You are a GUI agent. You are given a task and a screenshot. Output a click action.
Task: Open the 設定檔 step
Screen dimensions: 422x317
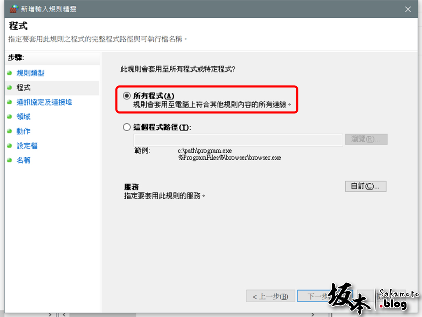[27, 146]
